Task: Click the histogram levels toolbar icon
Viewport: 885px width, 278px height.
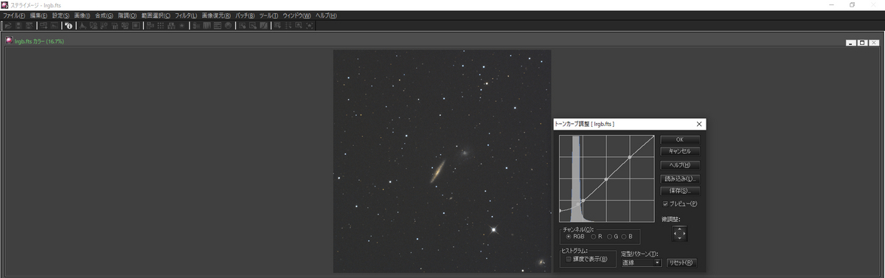Action: 83,26
